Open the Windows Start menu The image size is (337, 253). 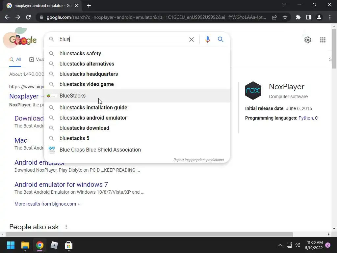pyautogui.click(x=11, y=245)
